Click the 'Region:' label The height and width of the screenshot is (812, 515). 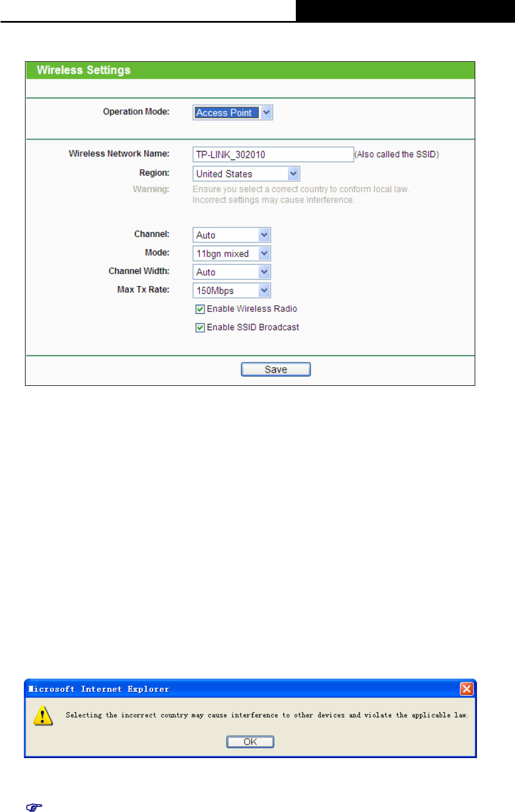point(154,173)
